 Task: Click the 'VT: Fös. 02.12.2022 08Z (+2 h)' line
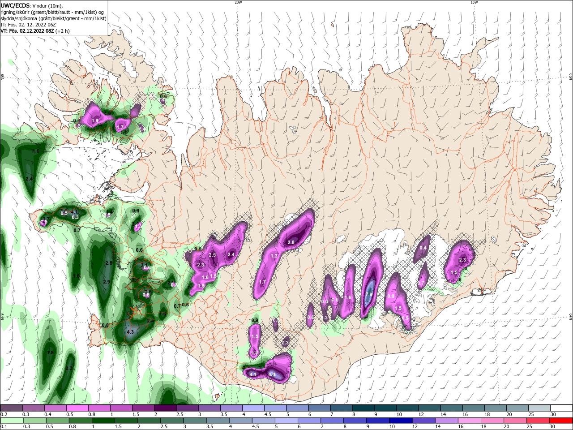pyautogui.click(x=35, y=31)
